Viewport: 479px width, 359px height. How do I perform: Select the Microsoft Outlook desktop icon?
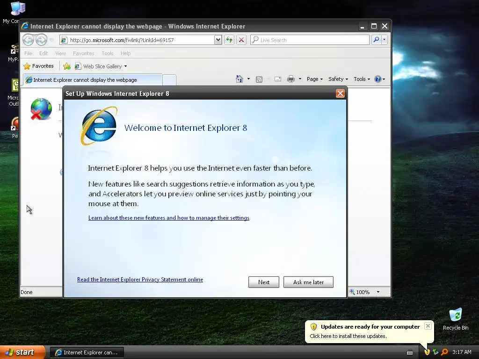[14, 93]
